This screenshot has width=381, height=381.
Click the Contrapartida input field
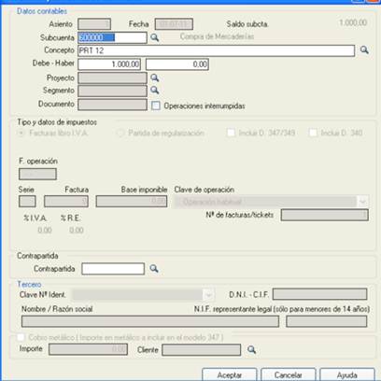click(x=113, y=269)
